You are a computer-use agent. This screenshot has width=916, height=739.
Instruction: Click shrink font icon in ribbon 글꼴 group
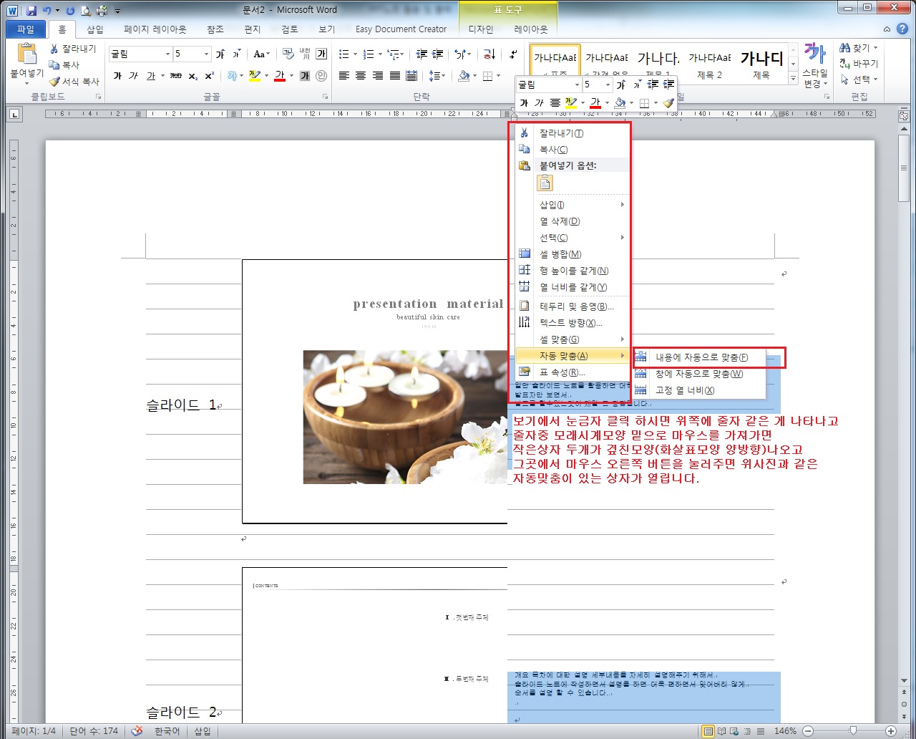pos(236,54)
